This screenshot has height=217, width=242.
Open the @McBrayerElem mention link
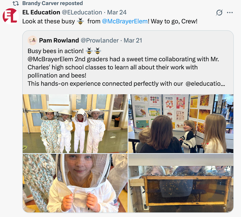(x=125, y=21)
